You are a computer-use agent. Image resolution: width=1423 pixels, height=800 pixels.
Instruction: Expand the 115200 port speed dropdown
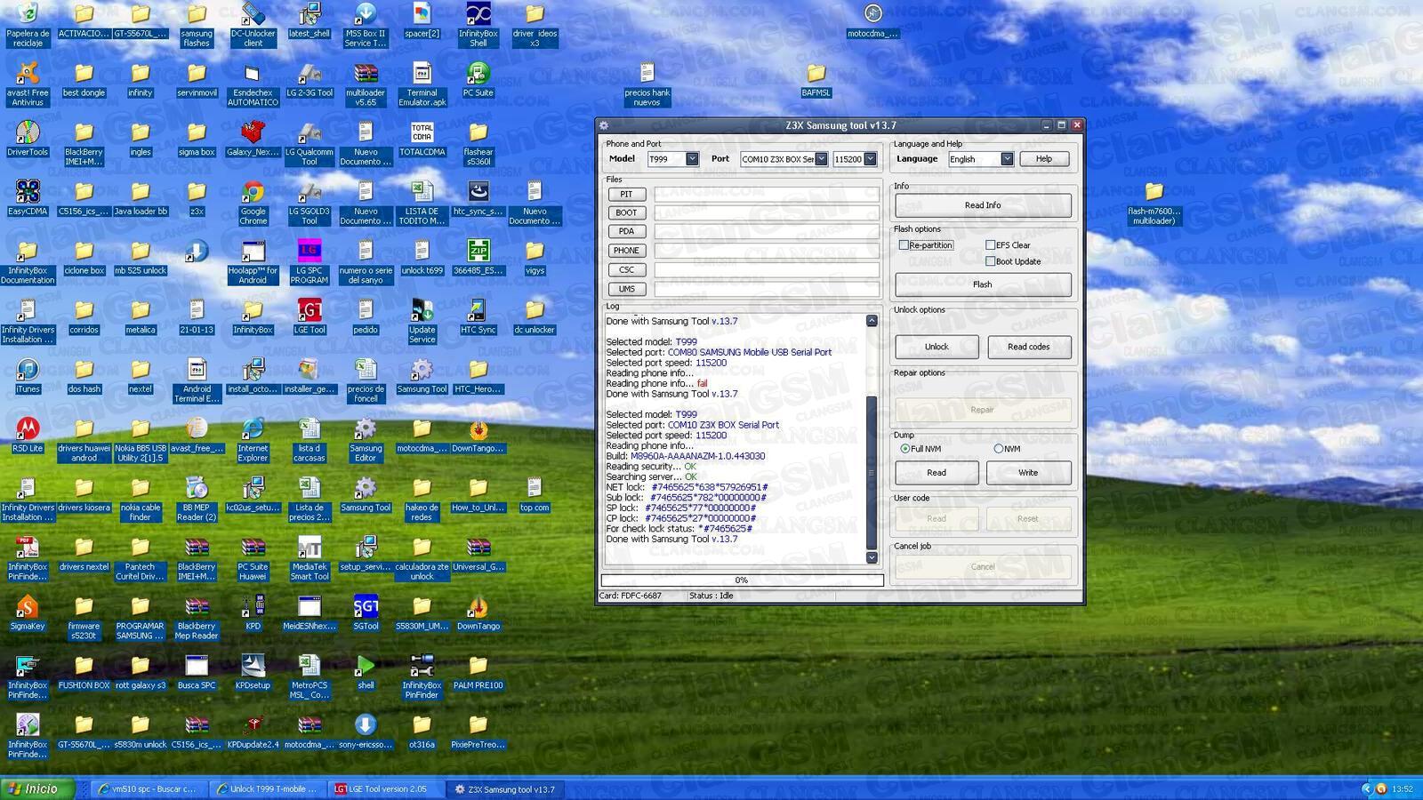tap(870, 159)
